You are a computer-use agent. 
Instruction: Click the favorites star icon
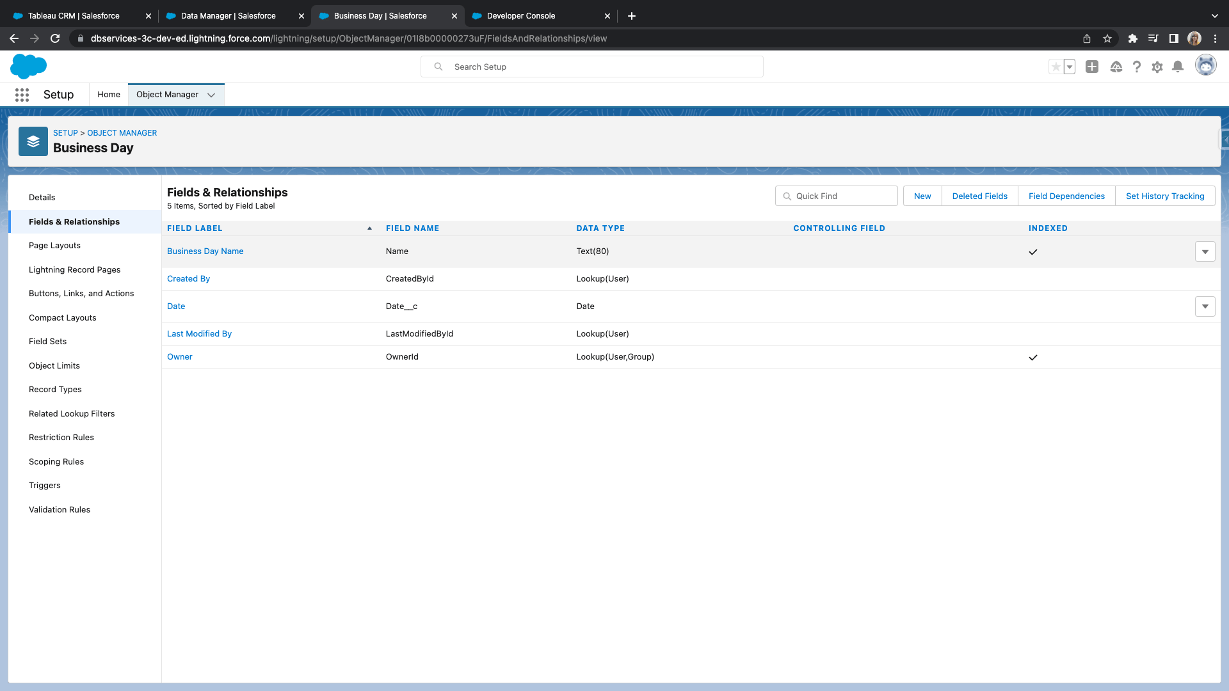click(x=1056, y=67)
